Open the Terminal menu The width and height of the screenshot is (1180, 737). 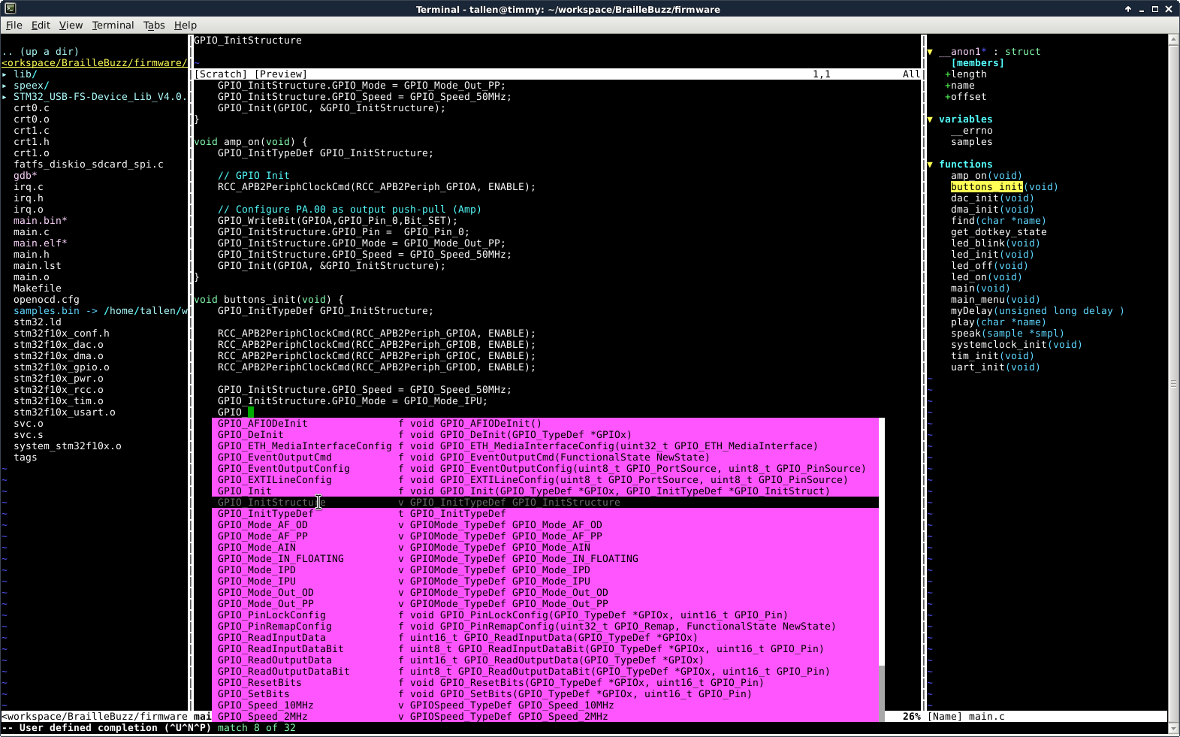coord(113,25)
